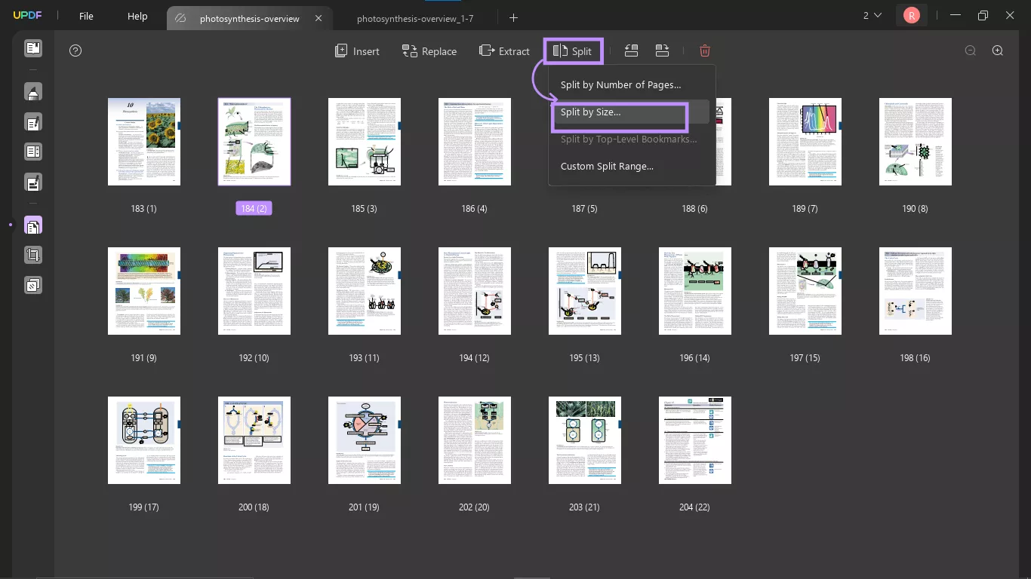The image size is (1031, 579).
Task: Open the Page Layout view sidebar icon
Action: [32, 152]
